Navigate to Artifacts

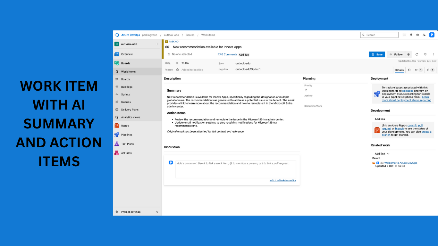pyautogui.click(x=127, y=153)
